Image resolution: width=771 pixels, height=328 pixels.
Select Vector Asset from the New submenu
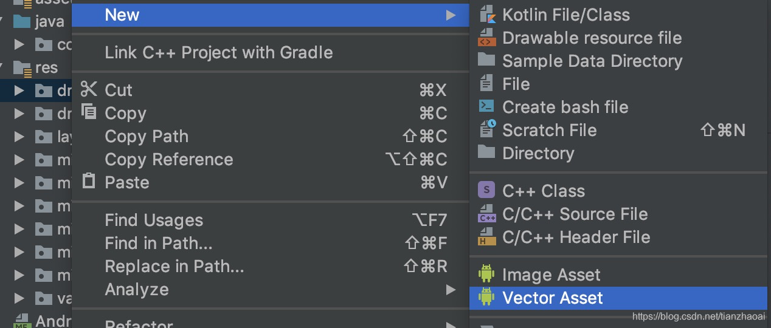552,298
